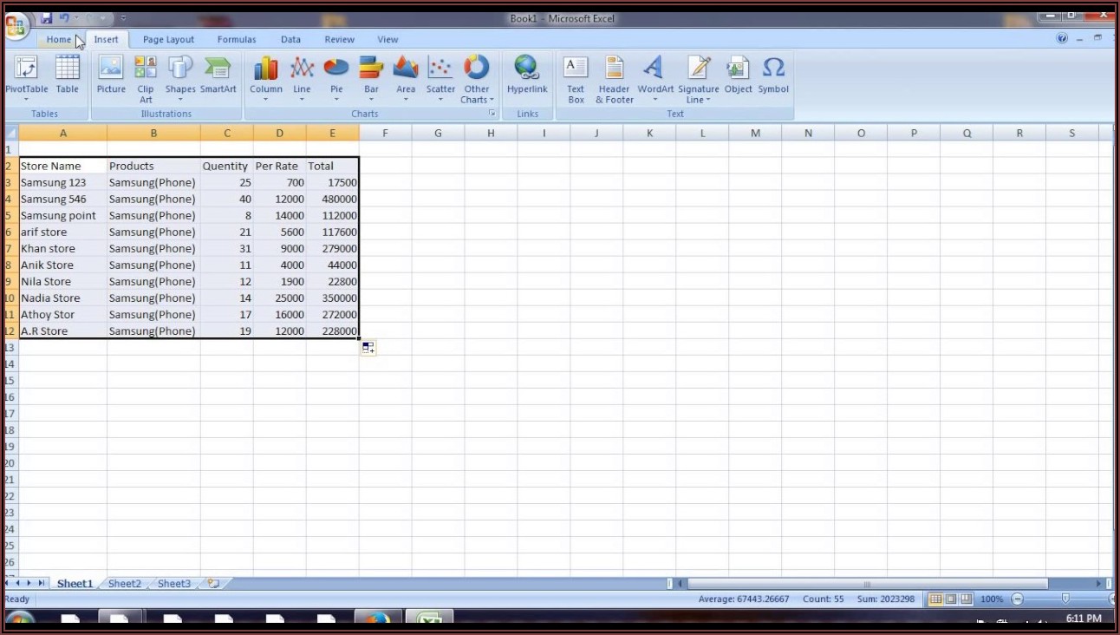Select cell E12 containing 228000
Image resolution: width=1120 pixels, height=635 pixels.
coord(332,331)
